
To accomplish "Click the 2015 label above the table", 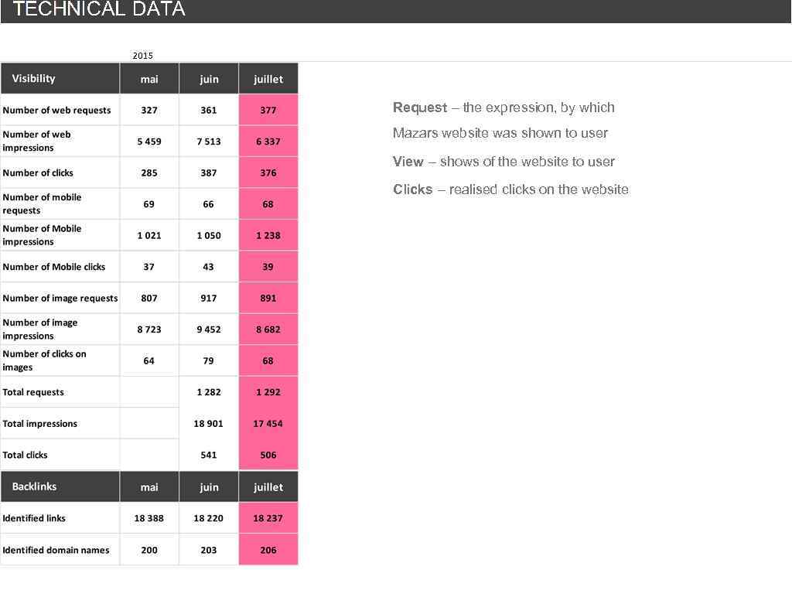I will tap(142, 56).
